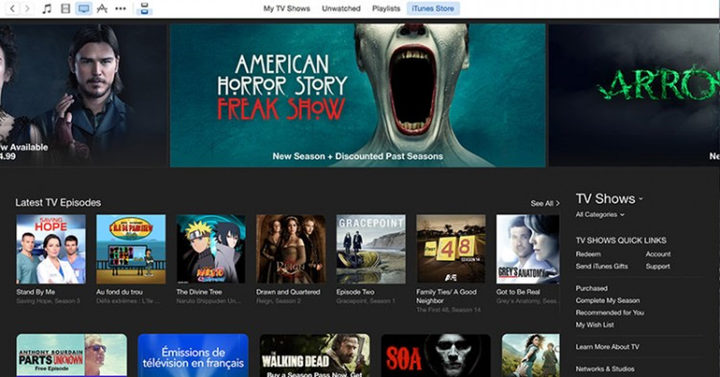Viewport: 720px width, 377px height.
Task: Open the Reign episode artwork
Action: pos(291,249)
